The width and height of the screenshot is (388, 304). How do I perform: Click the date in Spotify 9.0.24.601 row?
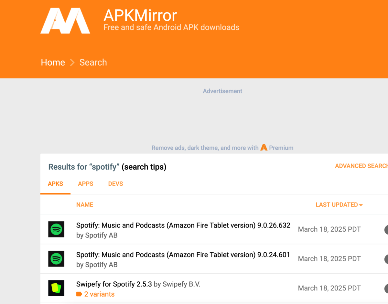tap(329, 259)
